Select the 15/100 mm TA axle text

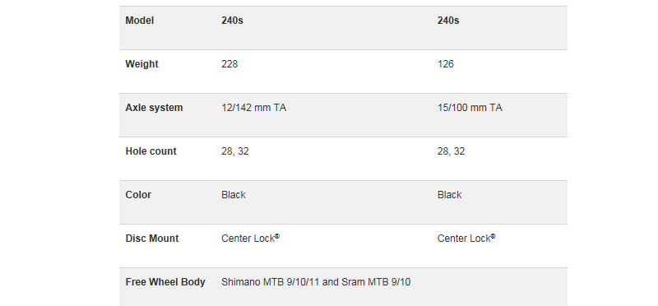coord(470,108)
